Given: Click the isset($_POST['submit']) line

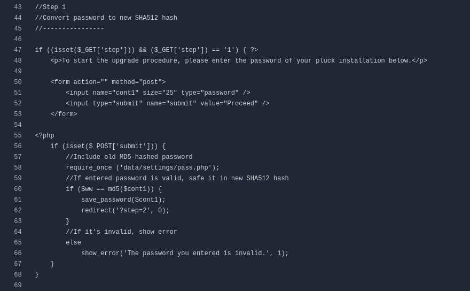Looking at the screenshot, I should tap(108, 147).
